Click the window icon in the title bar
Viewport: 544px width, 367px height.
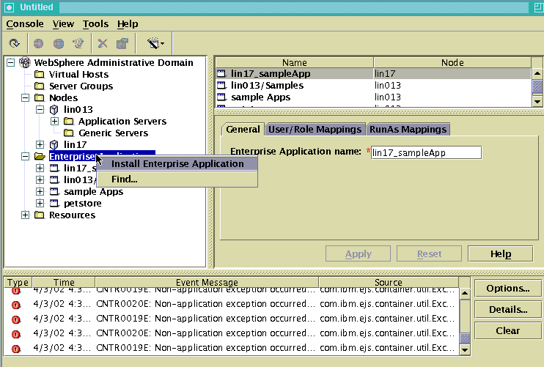coord(10,7)
